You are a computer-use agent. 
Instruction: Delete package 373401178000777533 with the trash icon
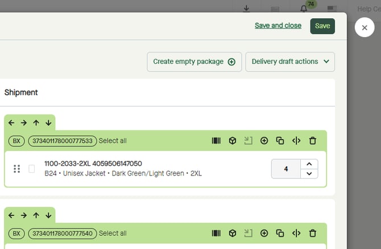point(312,141)
